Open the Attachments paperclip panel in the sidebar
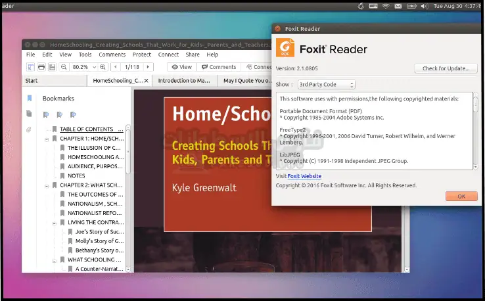Screen dimensions: 485x301 [x=29, y=129]
